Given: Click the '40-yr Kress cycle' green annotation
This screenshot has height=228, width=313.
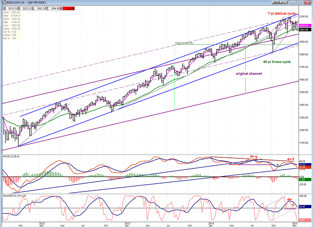Looking at the screenshot, I should click(x=277, y=62).
